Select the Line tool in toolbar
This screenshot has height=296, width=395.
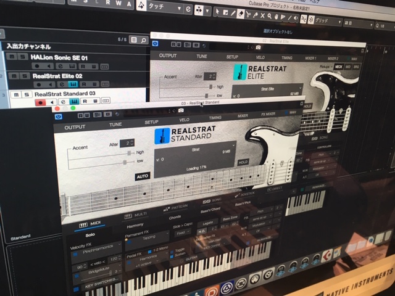(289, 18)
